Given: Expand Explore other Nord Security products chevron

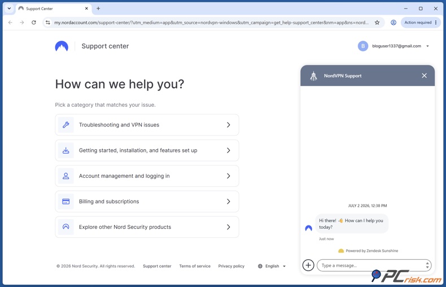Looking at the screenshot, I should pos(229,227).
